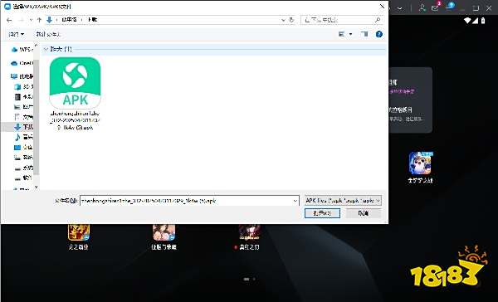Go up one folder level
This screenshot has width=498, height=302.
39,20
